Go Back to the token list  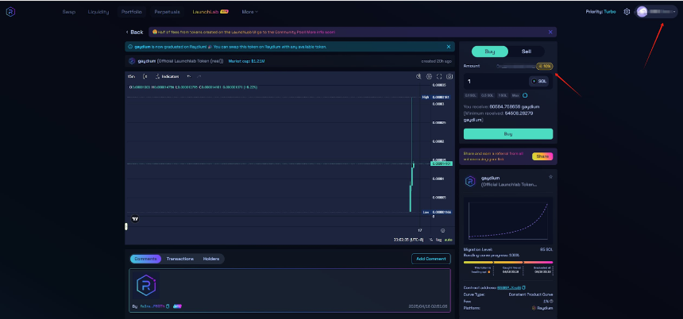click(134, 33)
